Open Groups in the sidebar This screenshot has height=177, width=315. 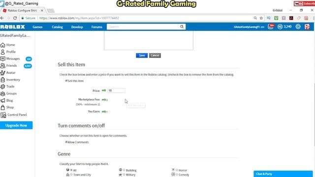(9, 93)
